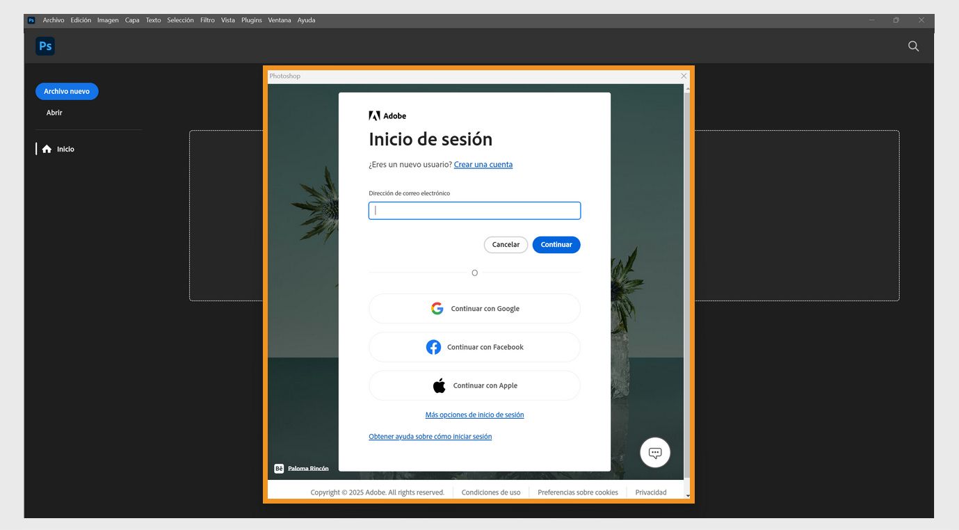
Task: Click the Photoshop Ps home logo
Action: coord(45,46)
